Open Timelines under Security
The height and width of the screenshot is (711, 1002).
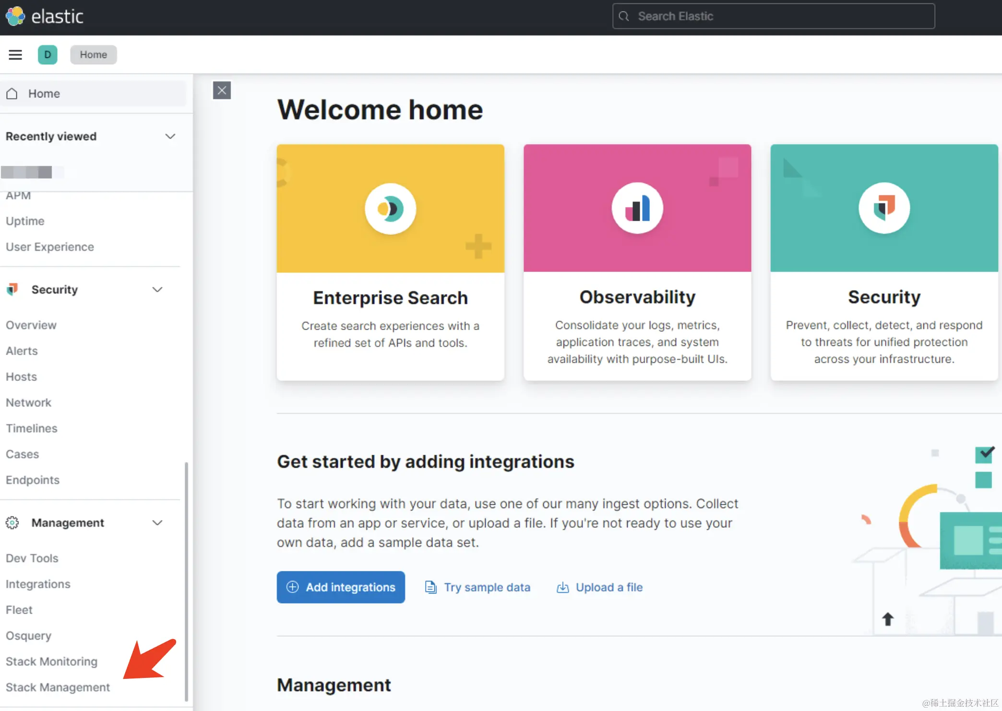32,428
